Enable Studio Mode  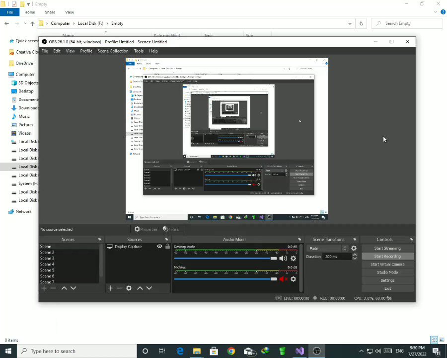coord(387,272)
